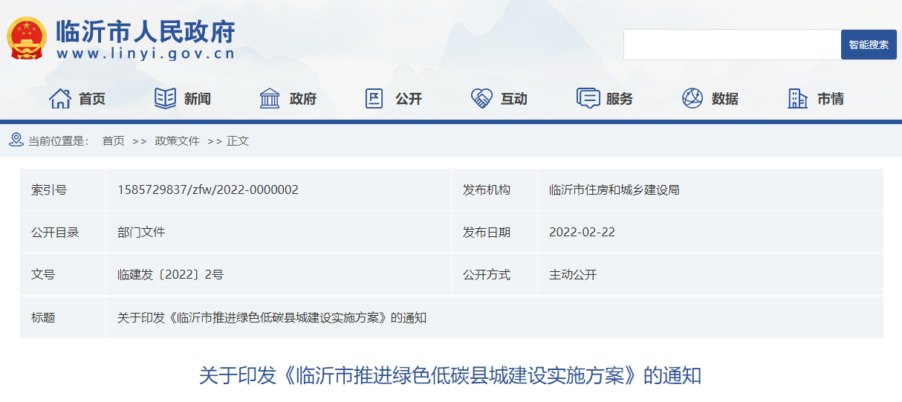Open the 新闻 navigation menu item
This screenshot has width=902, height=402.
tap(198, 99)
